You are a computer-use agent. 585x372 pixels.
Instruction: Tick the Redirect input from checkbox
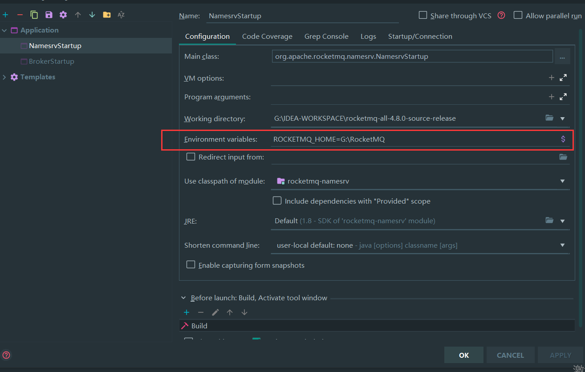coord(191,156)
